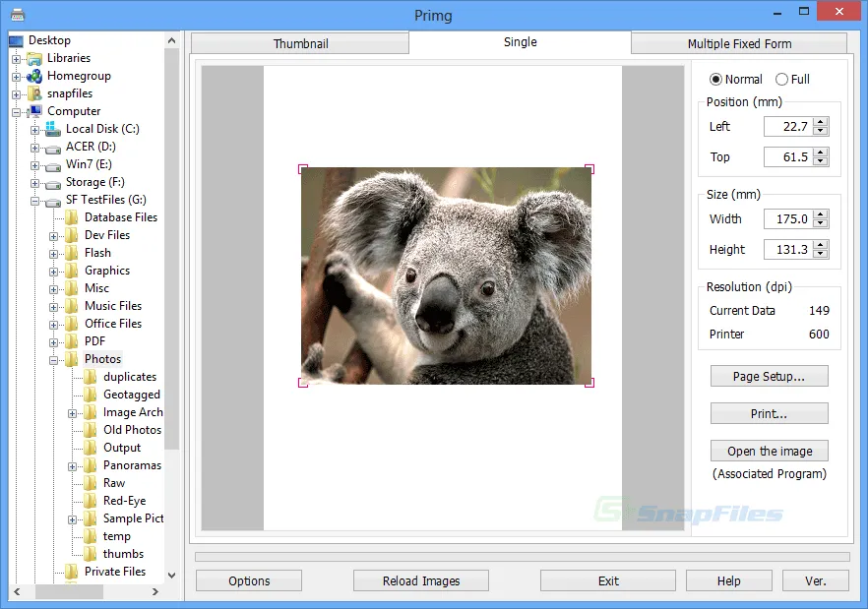Collapse the SF TestFiles (G:) node
This screenshot has height=609, width=868.
[x=34, y=201]
